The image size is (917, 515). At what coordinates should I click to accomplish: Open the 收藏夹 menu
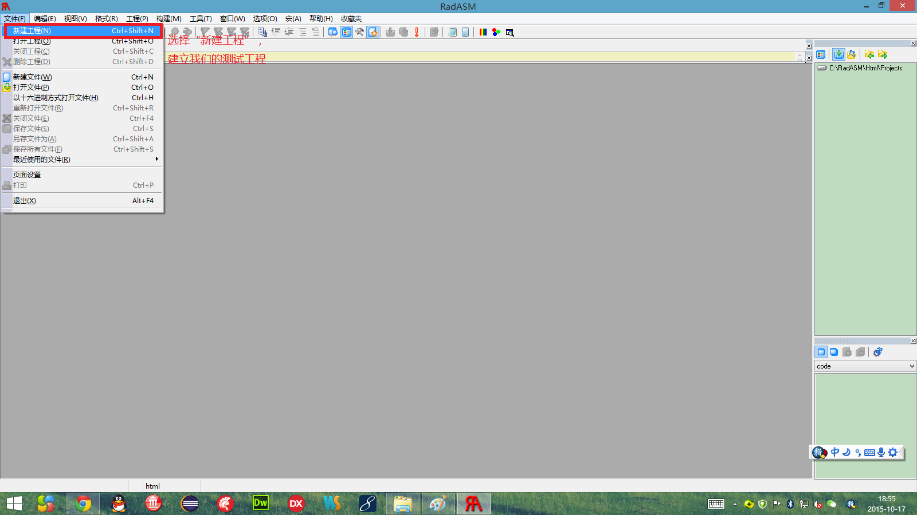tap(351, 19)
